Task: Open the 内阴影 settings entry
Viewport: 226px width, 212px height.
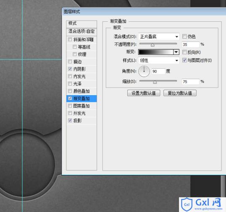Action: click(79, 69)
